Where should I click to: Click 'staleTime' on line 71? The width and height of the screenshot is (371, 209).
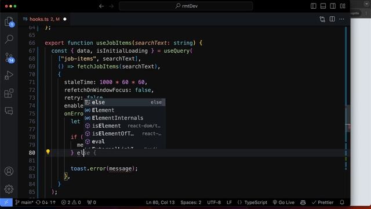(x=78, y=82)
